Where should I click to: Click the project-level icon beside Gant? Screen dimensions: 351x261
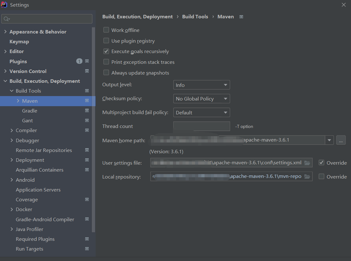[87, 120]
